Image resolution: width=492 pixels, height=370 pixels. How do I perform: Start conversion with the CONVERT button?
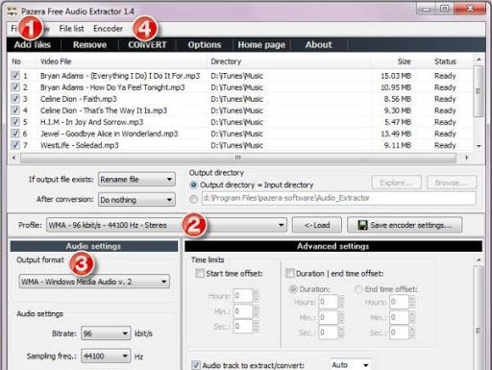tap(147, 45)
